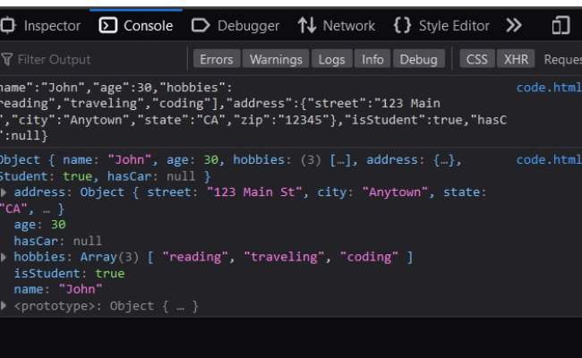Open the Style Editor tab
The height and width of the screenshot is (358, 582).
(x=441, y=26)
